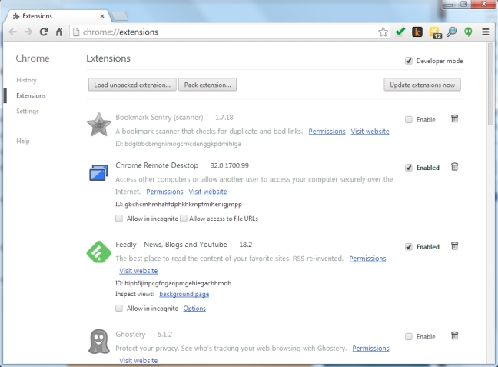Open Feedly Options link
Image resolution: width=498 pixels, height=367 pixels.
(x=194, y=309)
